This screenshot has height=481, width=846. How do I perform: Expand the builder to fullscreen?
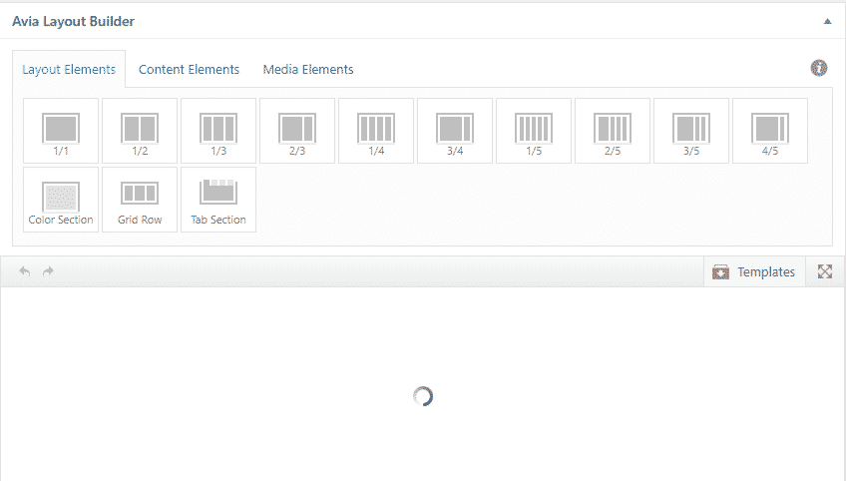pyautogui.click(x=825, y=271)
